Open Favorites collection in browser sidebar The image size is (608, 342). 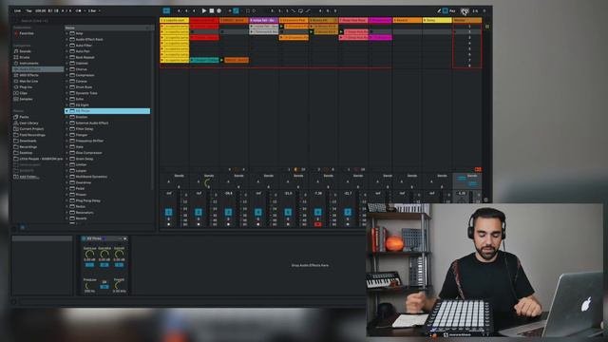point(27,34)
